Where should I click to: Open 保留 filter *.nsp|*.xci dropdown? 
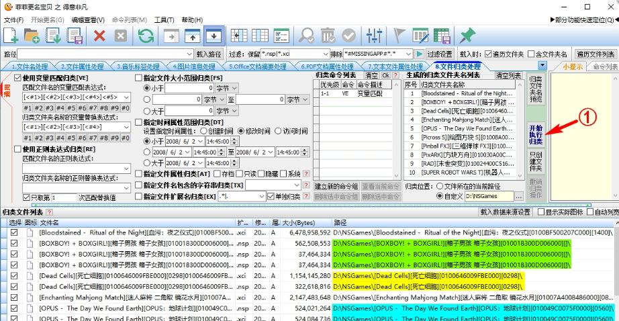click(326, 54)
